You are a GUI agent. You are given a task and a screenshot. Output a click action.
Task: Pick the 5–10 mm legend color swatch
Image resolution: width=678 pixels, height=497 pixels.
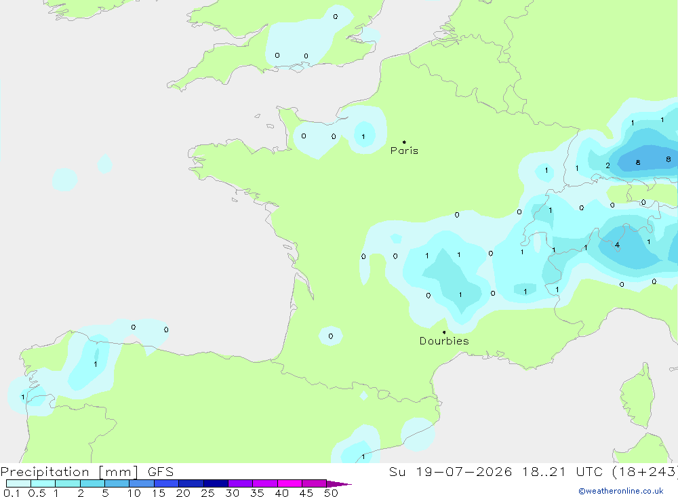117,483
